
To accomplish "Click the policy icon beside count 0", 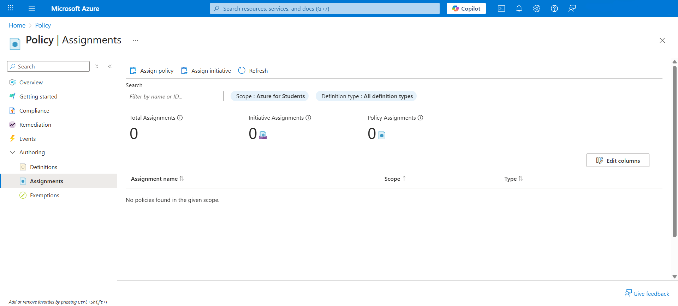I will click(382, 135).
